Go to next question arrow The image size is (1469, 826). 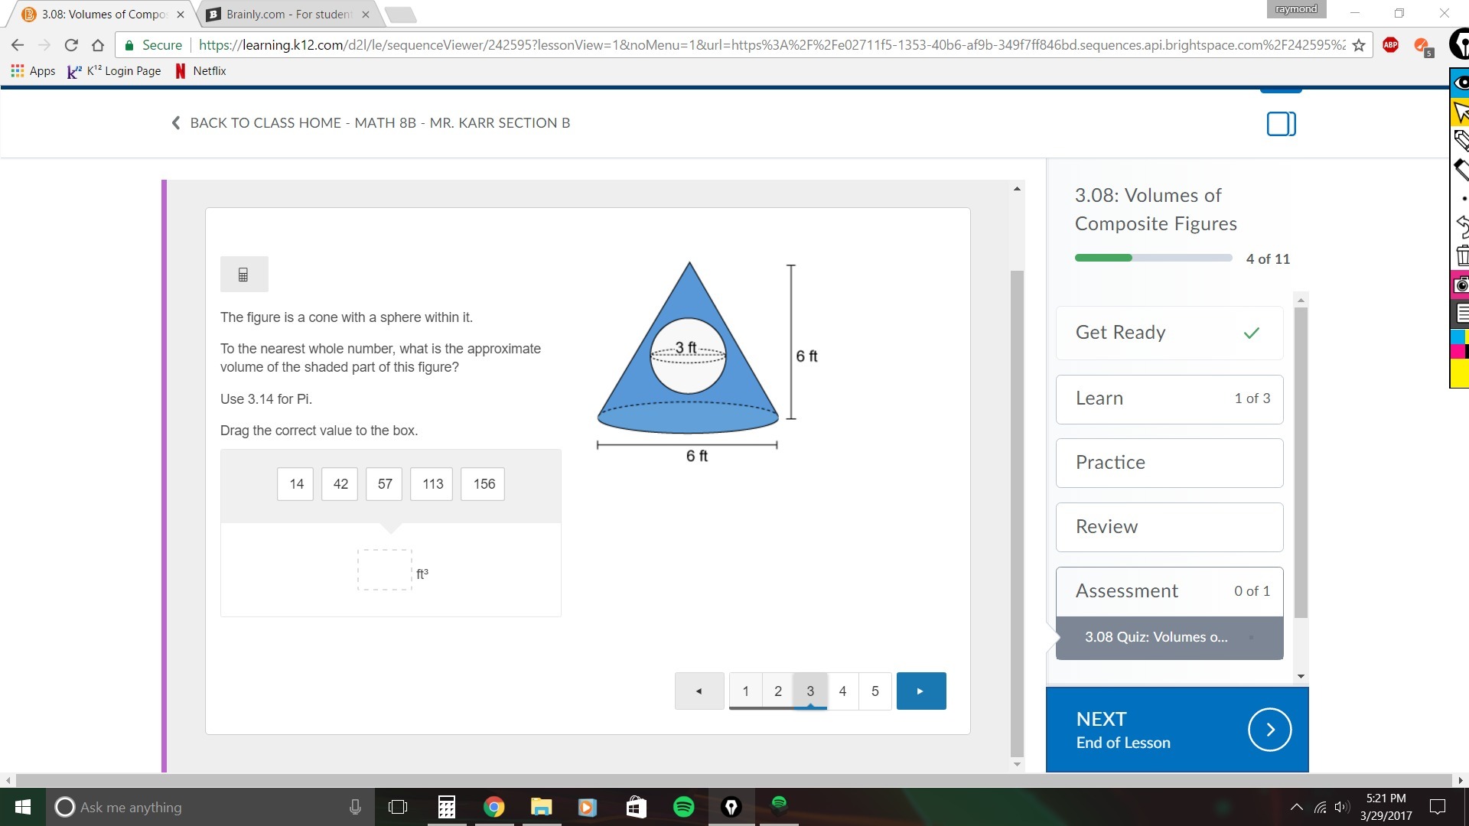coord(920,691)
